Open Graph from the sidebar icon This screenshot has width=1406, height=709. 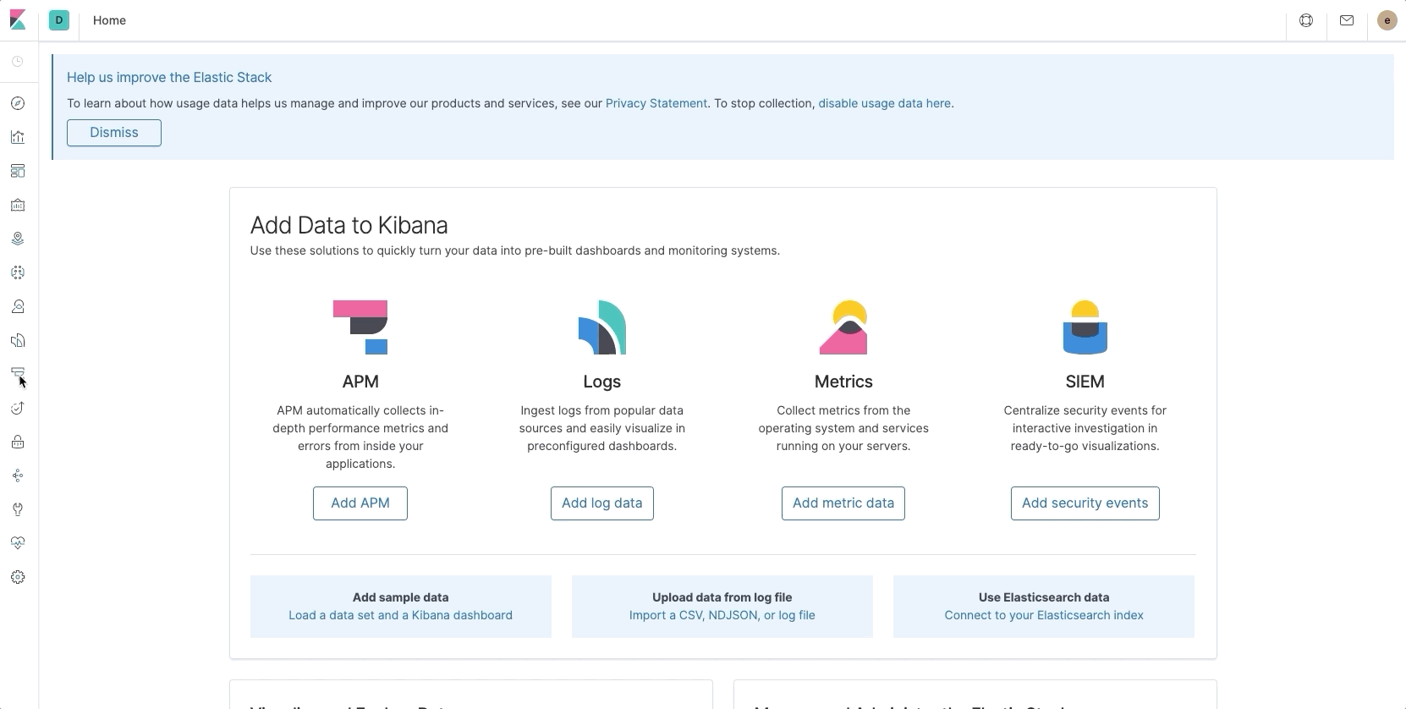pyautogui.click(x=18, y=475)
